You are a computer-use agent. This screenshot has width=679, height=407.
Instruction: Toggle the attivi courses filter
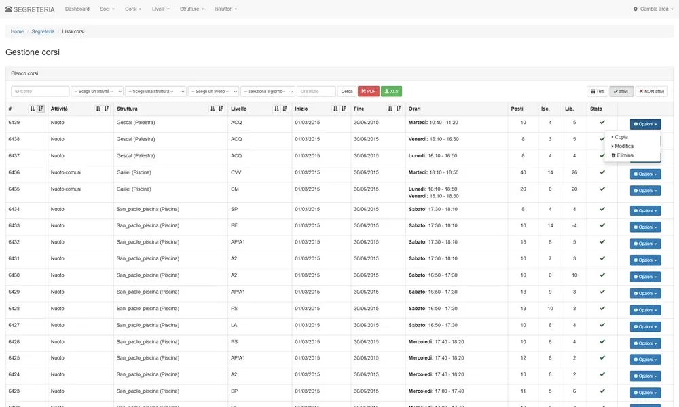pyautogui.click(x=621, y=92)
